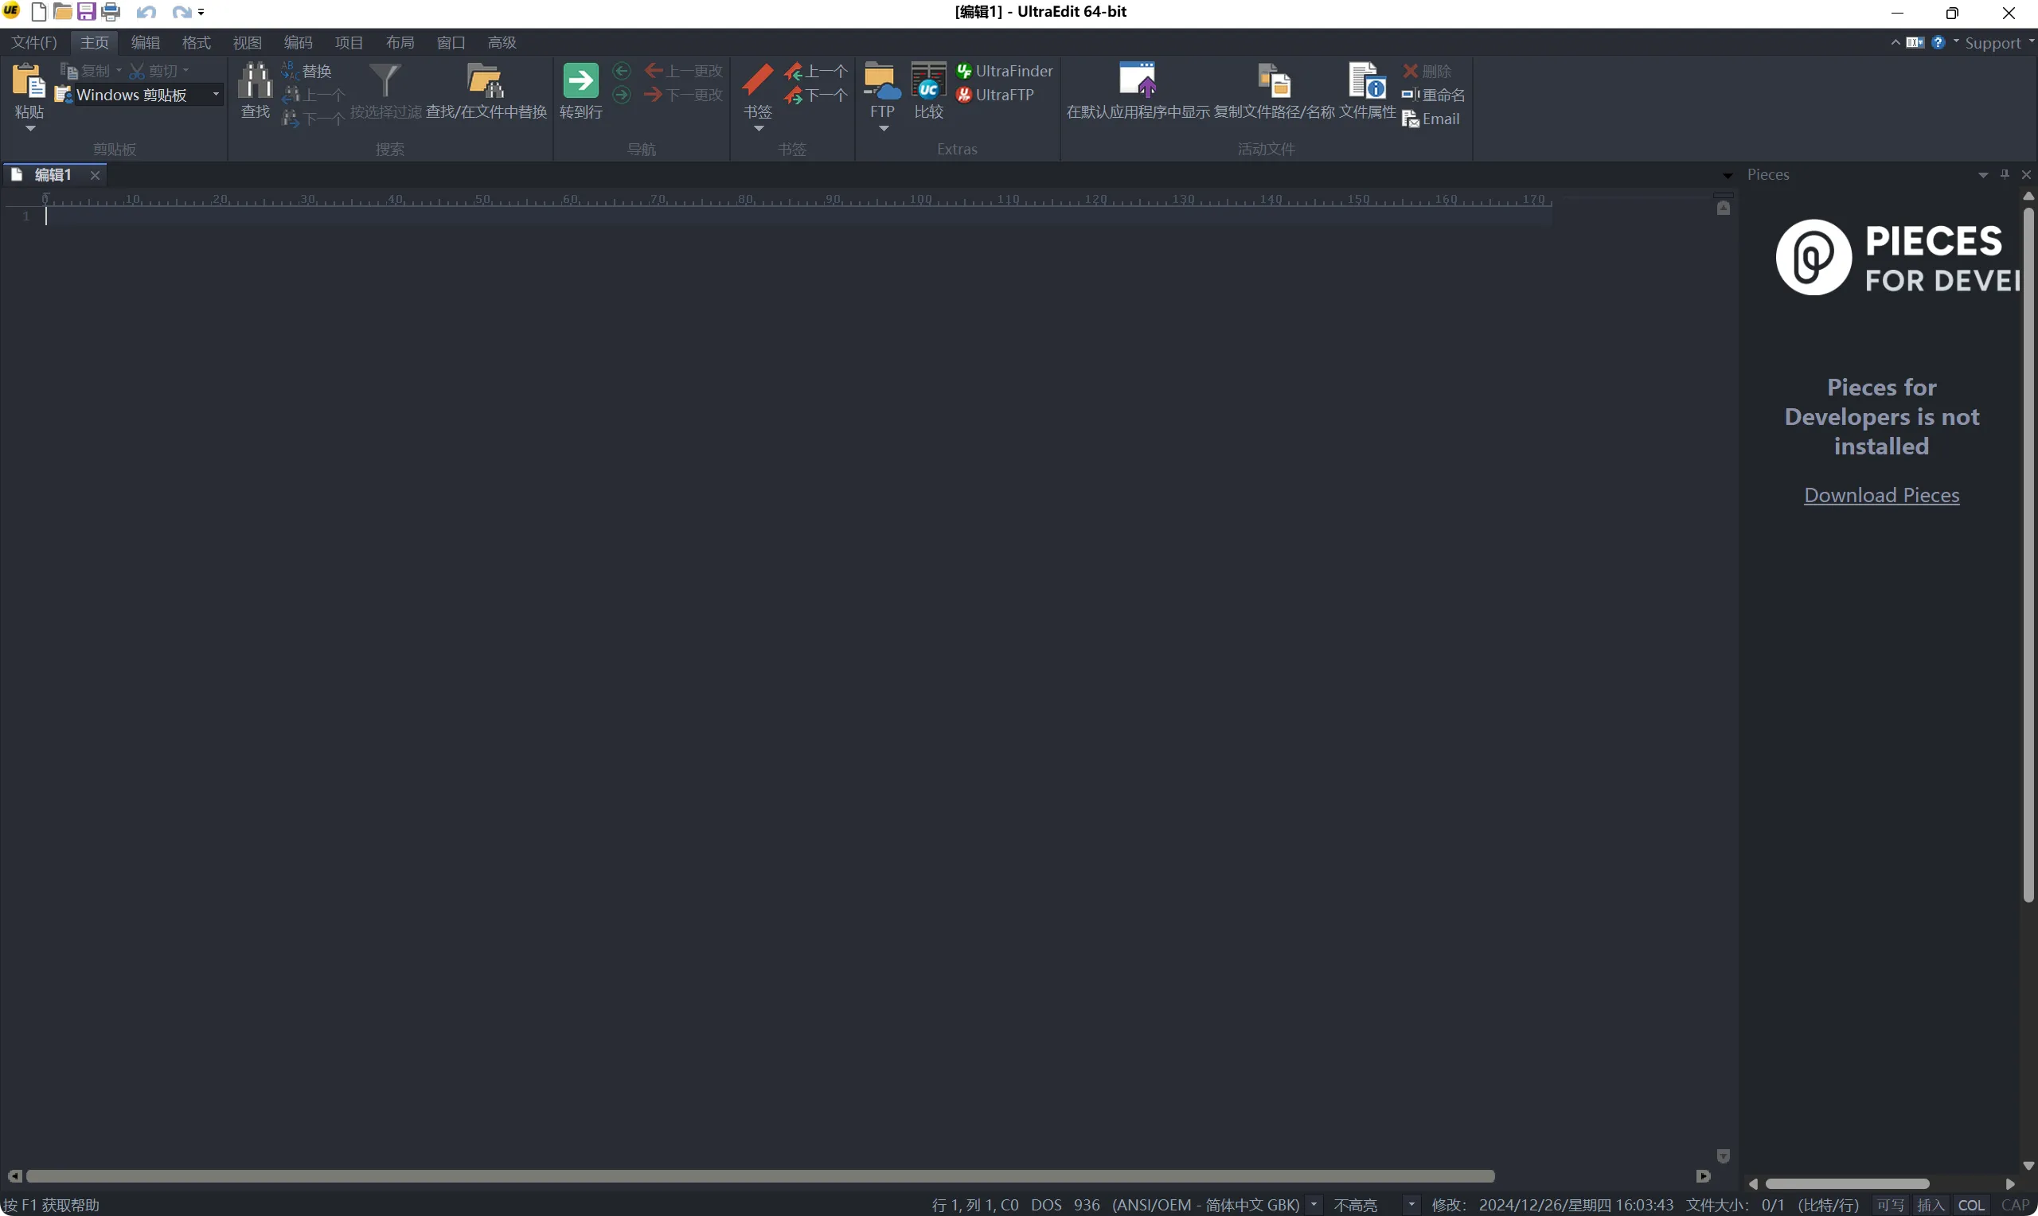Click Copy File Path/Name icon
The image size is (2038, 1216).
[x=1274, y=81]
